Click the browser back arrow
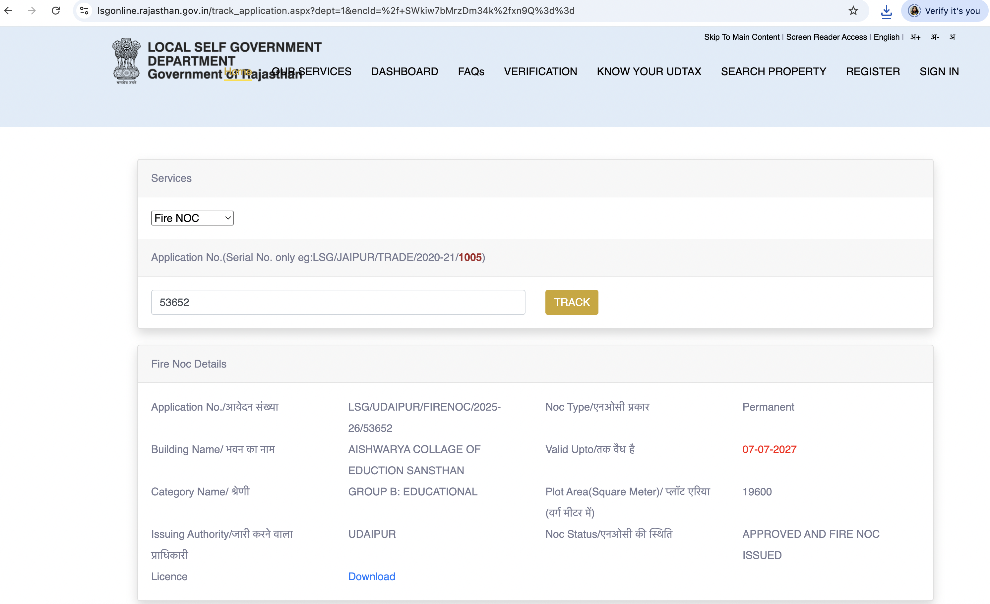990x604 pixels. (8, 11)
